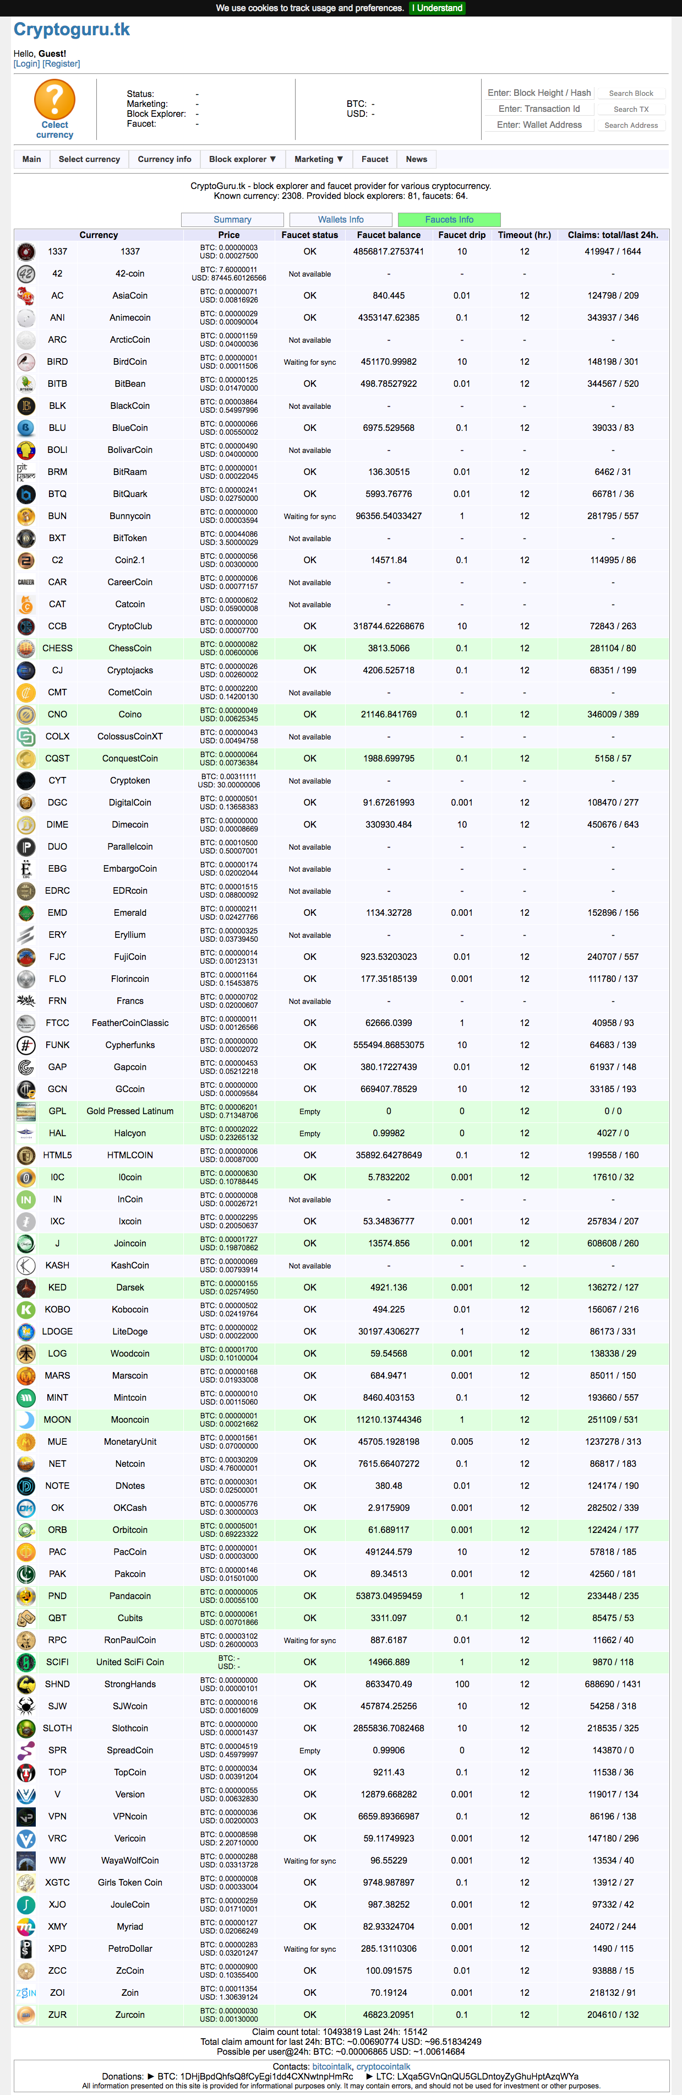Click the SJWcoin crab icon
Viewport: 682px width, 2095px height.
(x=26, y=1705)
